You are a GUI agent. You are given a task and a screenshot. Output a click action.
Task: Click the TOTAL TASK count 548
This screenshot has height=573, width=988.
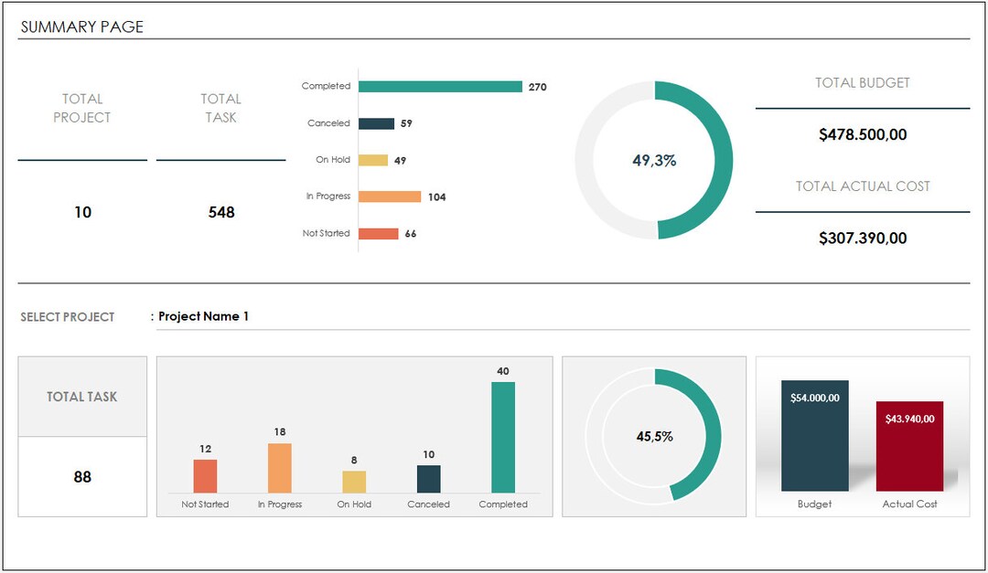pos(220,212)
